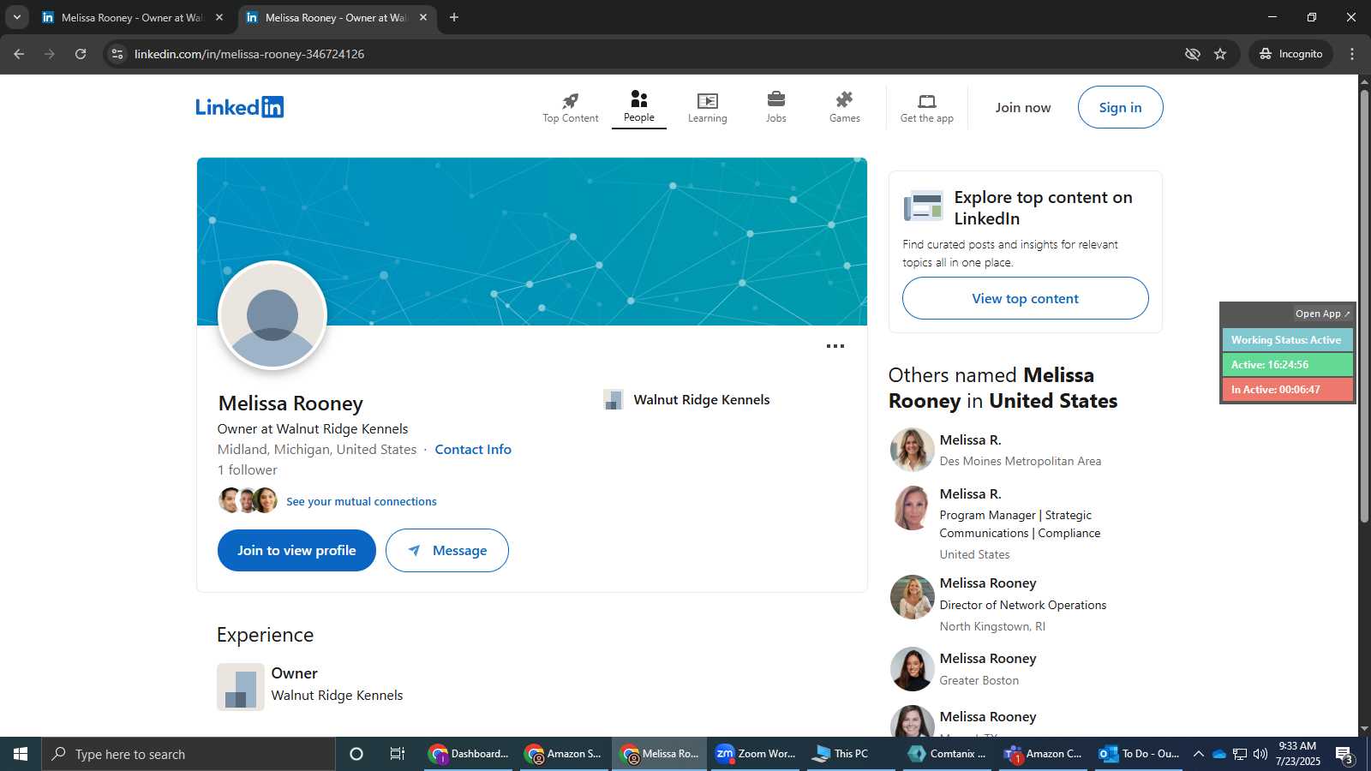Click the Experience section company logo

click(241, 686)
